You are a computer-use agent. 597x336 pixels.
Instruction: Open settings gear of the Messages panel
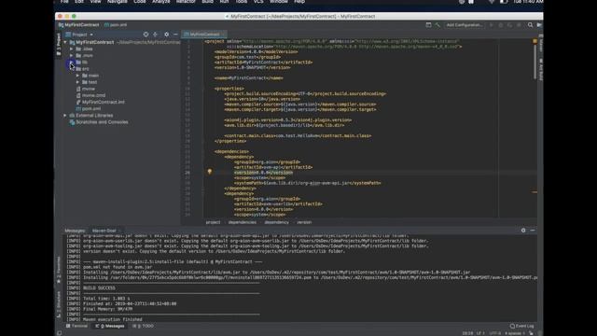coord(523,231)
